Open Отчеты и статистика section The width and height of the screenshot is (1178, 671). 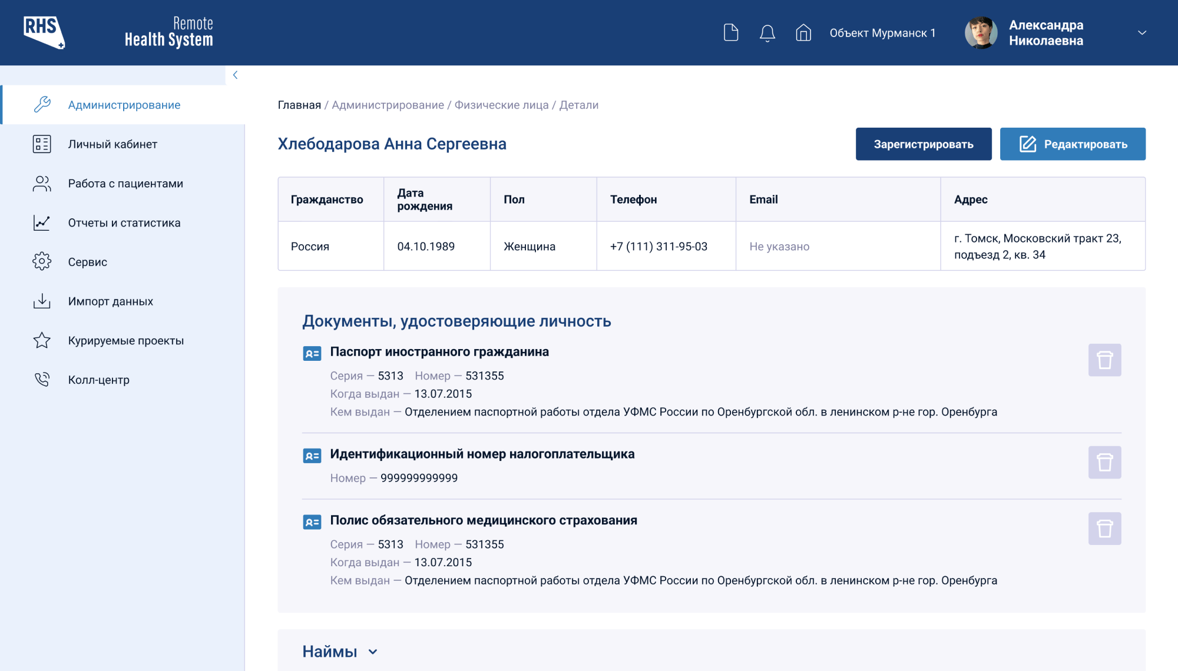(x=124, y=223)
